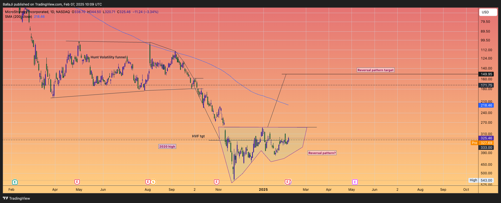Open the USD currency selector
This screenshot has height=203, width=501.
tap(488, 12)
